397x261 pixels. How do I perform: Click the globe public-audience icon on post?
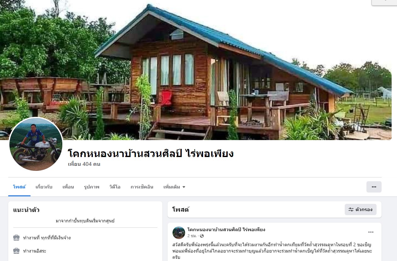click(x=202, y=236)
